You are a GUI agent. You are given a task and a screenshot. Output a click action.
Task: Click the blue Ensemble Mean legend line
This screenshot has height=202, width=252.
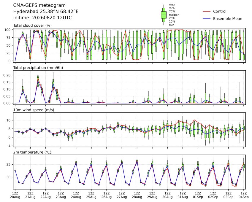click(207, 19)
